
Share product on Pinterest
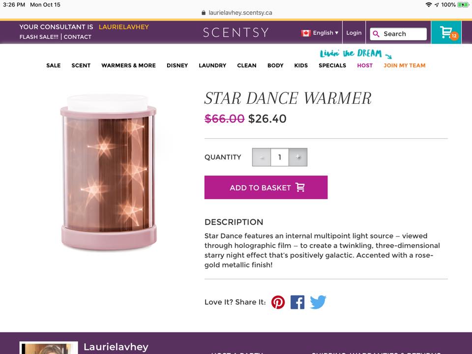pos(278,302)
